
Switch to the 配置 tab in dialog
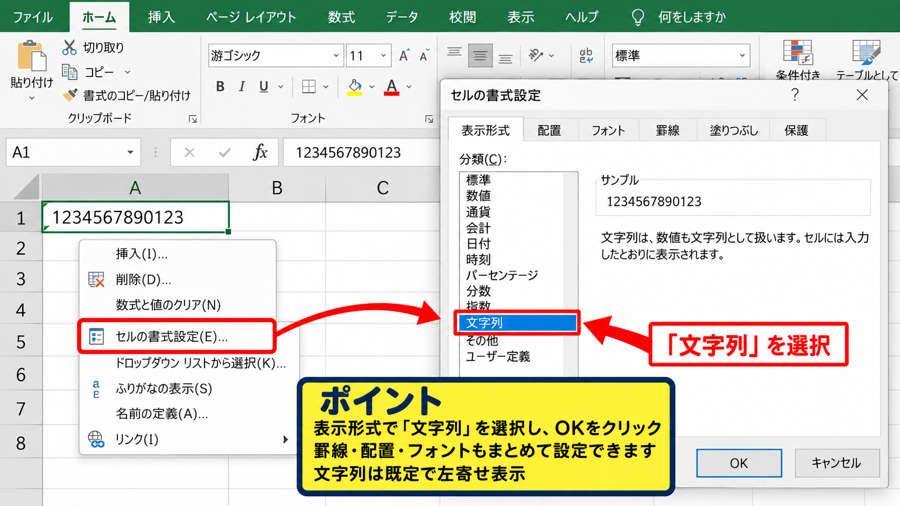[549, 130]
